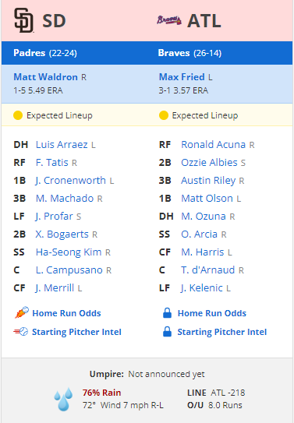Click the flaming baseball Home Run Odds icon
The image size is (294, 423).
point(22,312)
